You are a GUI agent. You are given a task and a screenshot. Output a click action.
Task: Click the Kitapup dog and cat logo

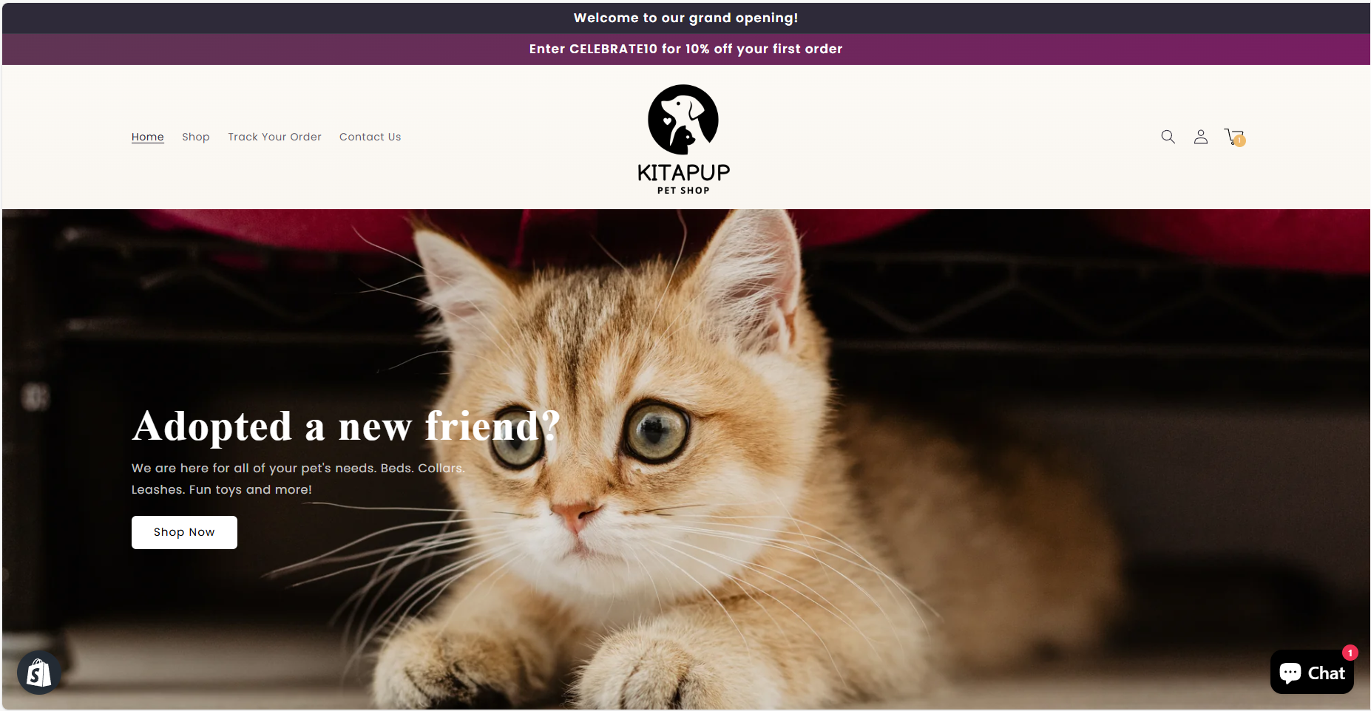click(683, 120)
